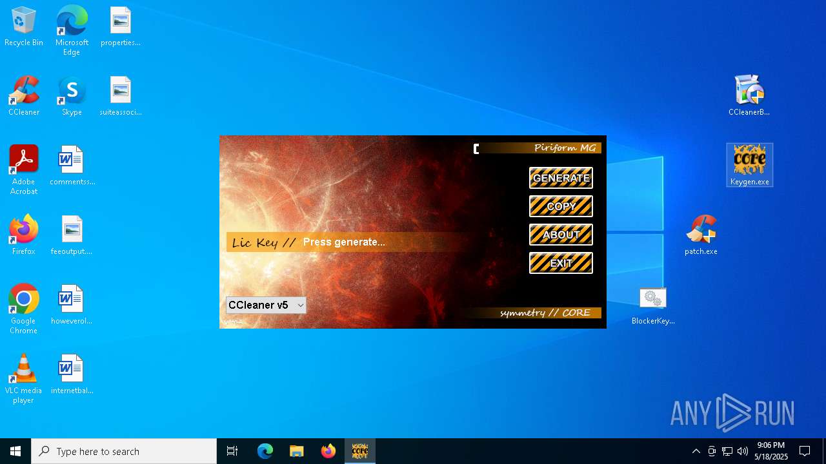The image size is (826, 464).
Task: Click the EXIT button in the keygen
Action: coord(561,263)
